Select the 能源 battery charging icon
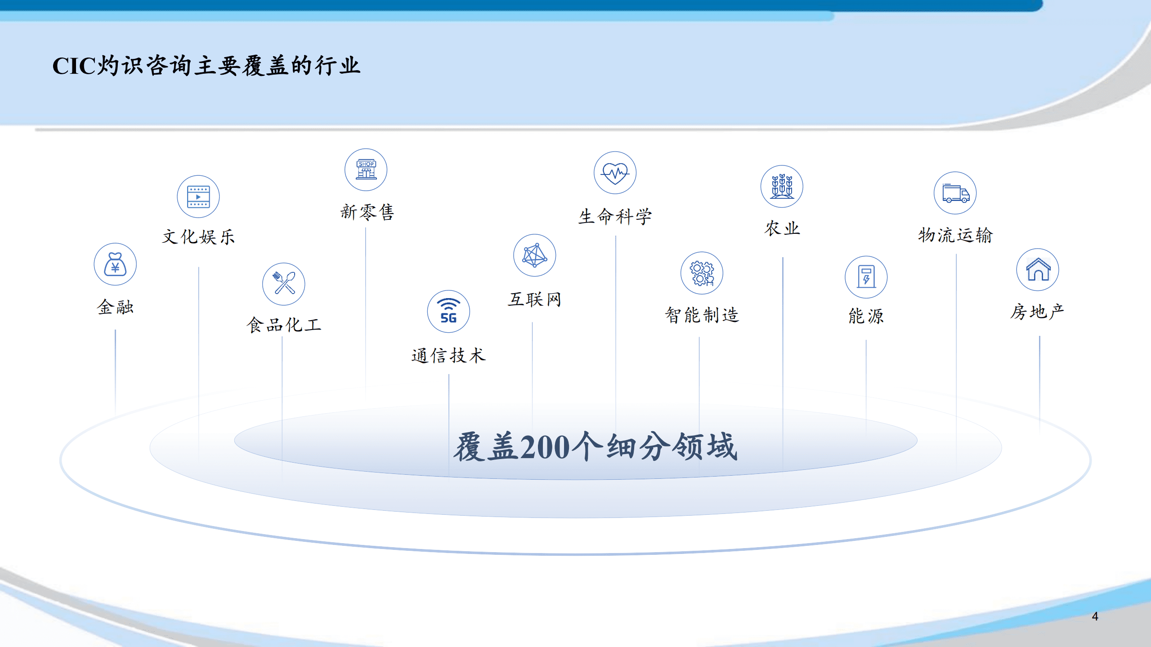The height and width of the screenshot is (647, 1151). pyautogui.click(x=866, y=277)
